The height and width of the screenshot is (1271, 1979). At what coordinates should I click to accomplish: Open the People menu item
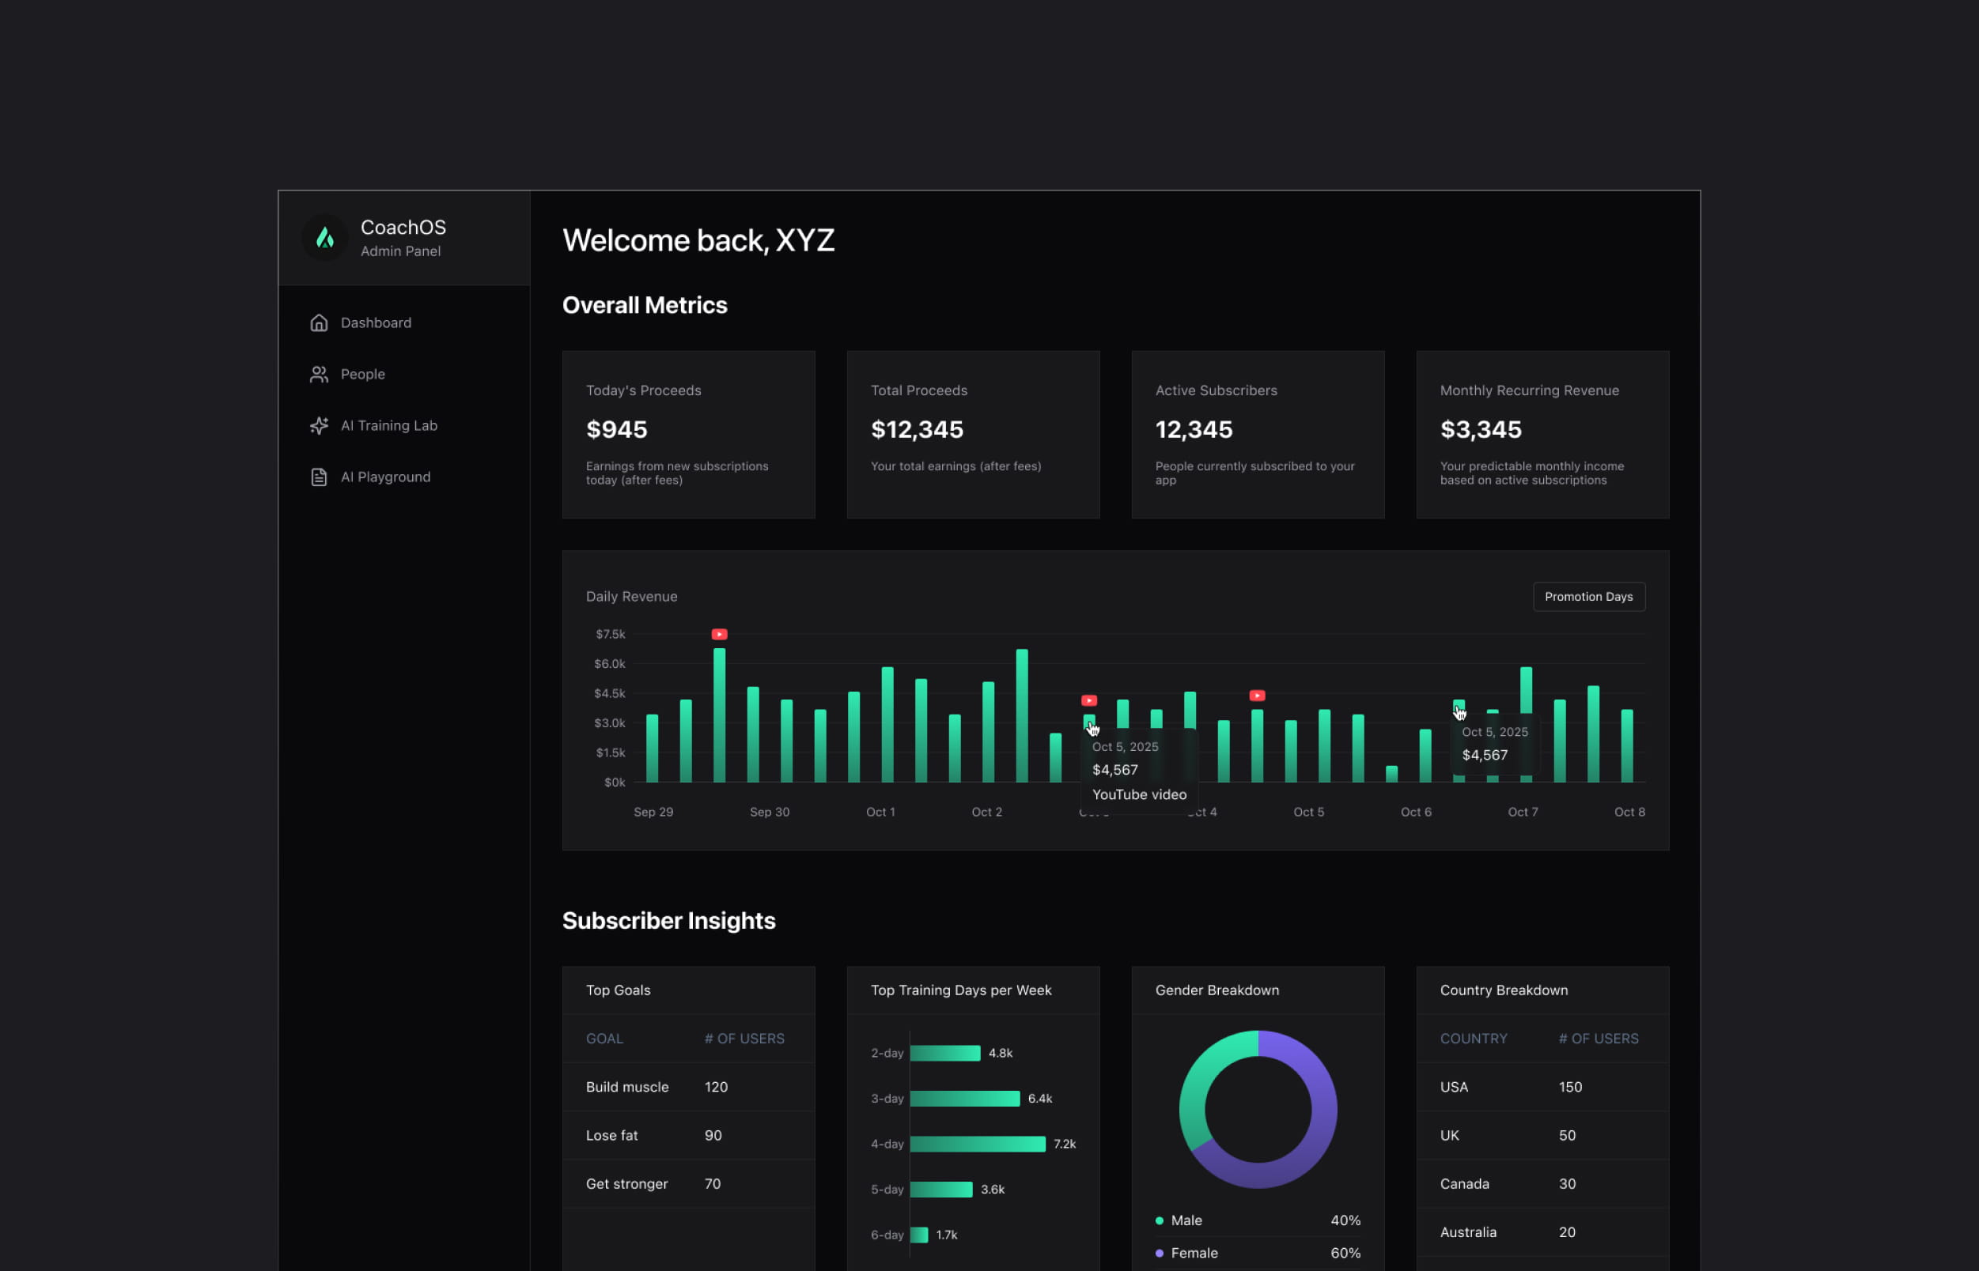coord(362,374)
